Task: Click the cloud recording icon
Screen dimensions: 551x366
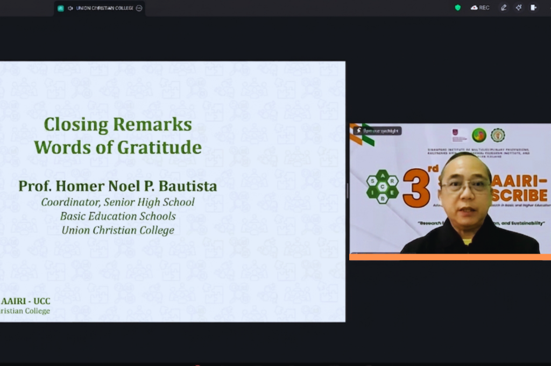Action: tap(474, 8)
